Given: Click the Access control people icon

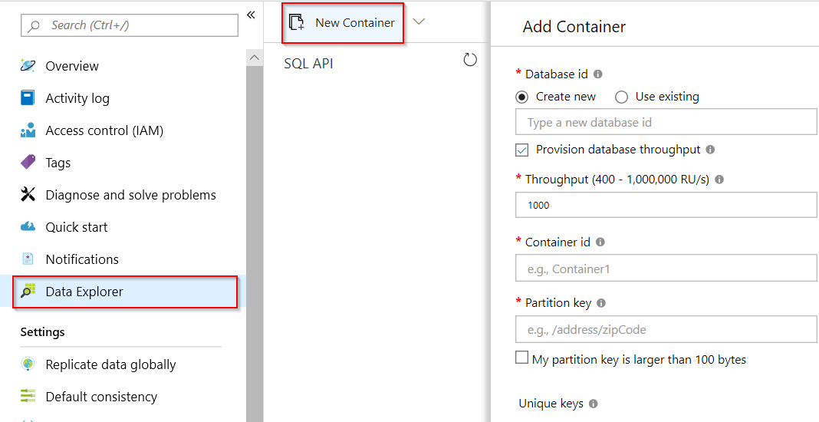Looking at the screenshot, I should pos(28,130).
